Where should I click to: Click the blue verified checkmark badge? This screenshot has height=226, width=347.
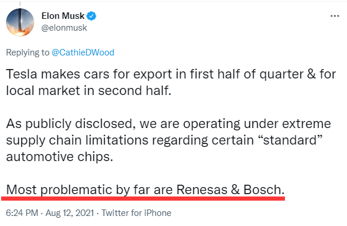tap(91, 16)
